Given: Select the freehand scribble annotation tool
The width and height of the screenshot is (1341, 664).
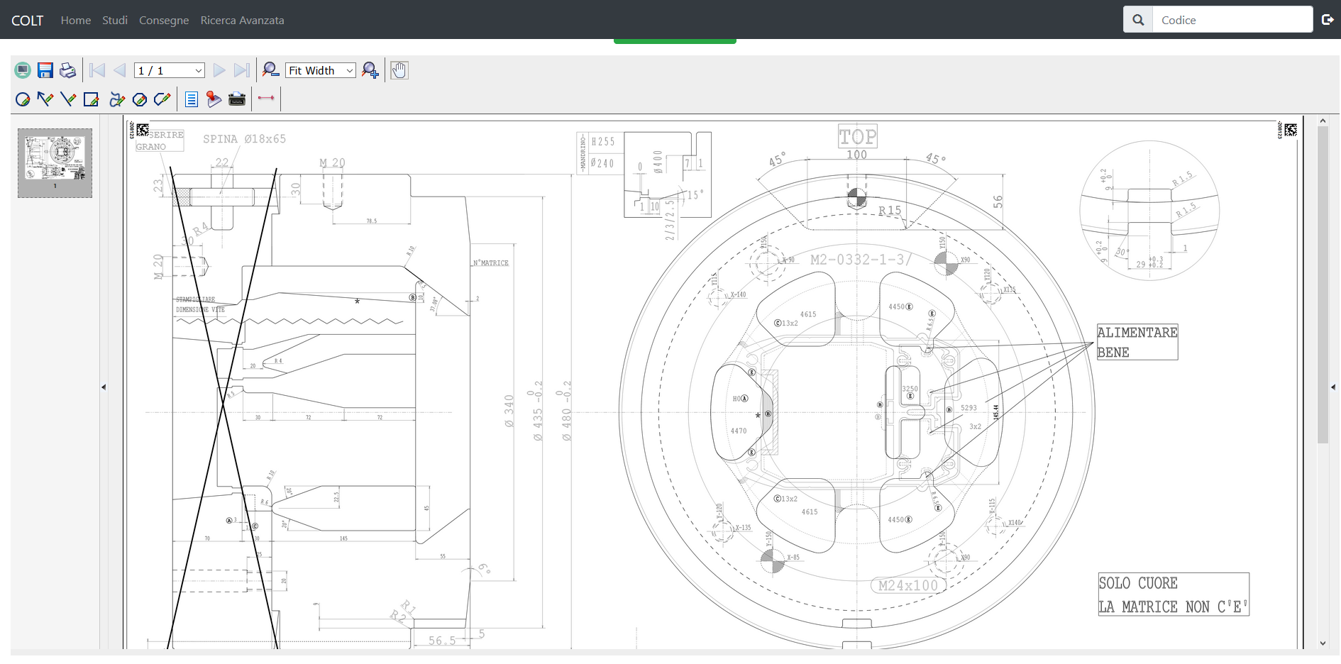Looking at the screenshot, I should (x=117, y=99).
